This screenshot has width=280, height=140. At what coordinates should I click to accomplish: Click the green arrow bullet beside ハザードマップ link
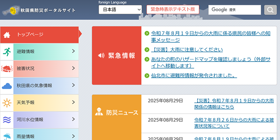coord(147,59)
